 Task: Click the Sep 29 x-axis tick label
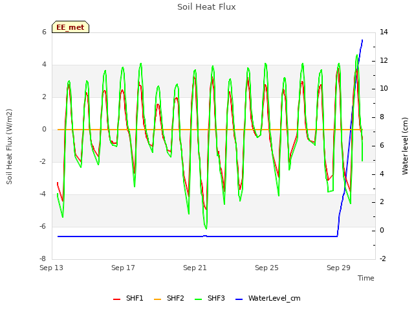pos(338,268)
